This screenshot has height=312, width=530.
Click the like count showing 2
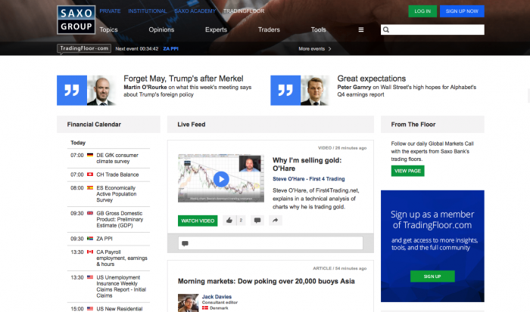(x=241, y=221)
